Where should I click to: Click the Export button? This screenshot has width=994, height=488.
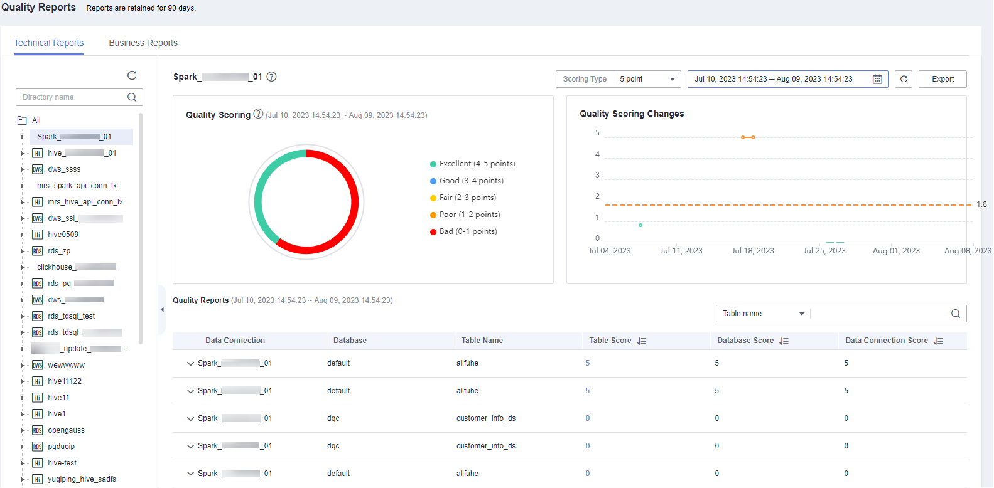943,79
